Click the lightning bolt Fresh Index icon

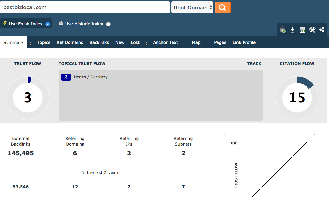[5, 23]
